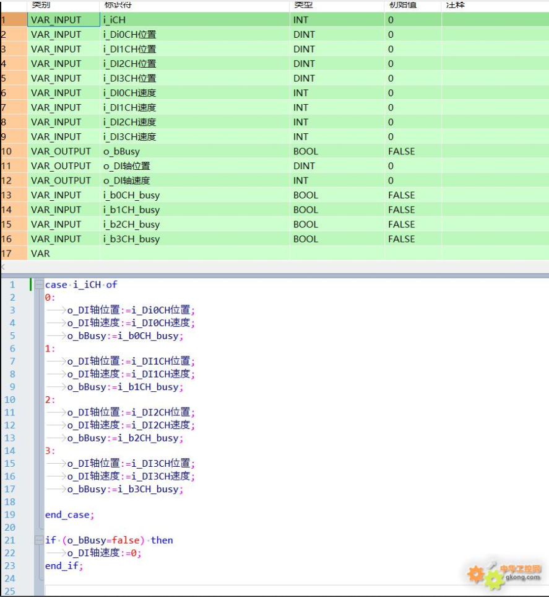Click code line o_bBusy:=i_b2CH_busy;
The image size is (549, 597).
126,438
